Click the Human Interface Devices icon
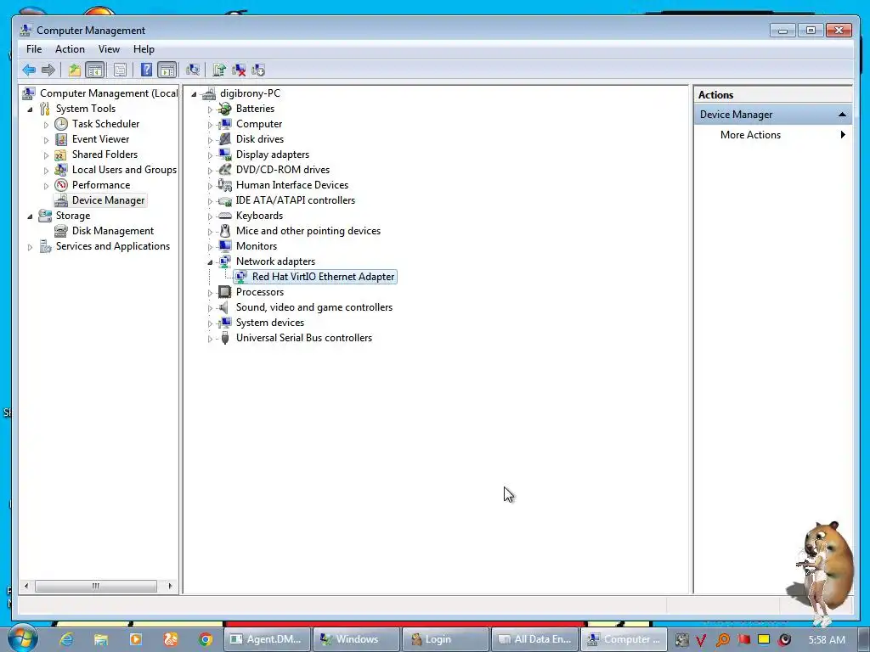870x652 pixels. pos(224,184)
